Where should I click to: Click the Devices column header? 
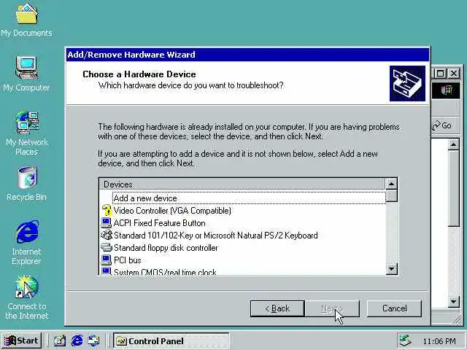click(242, 184)
